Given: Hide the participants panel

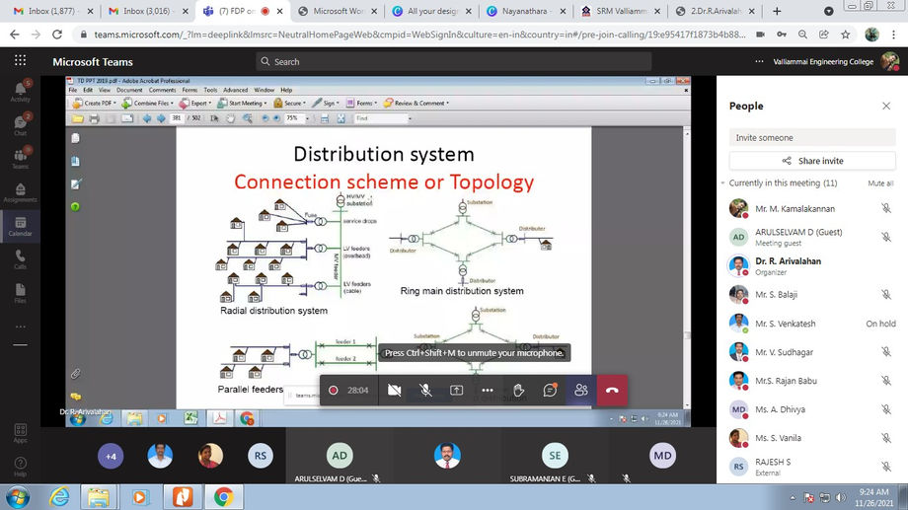Looking at the screenshot, I should point(580,391).
